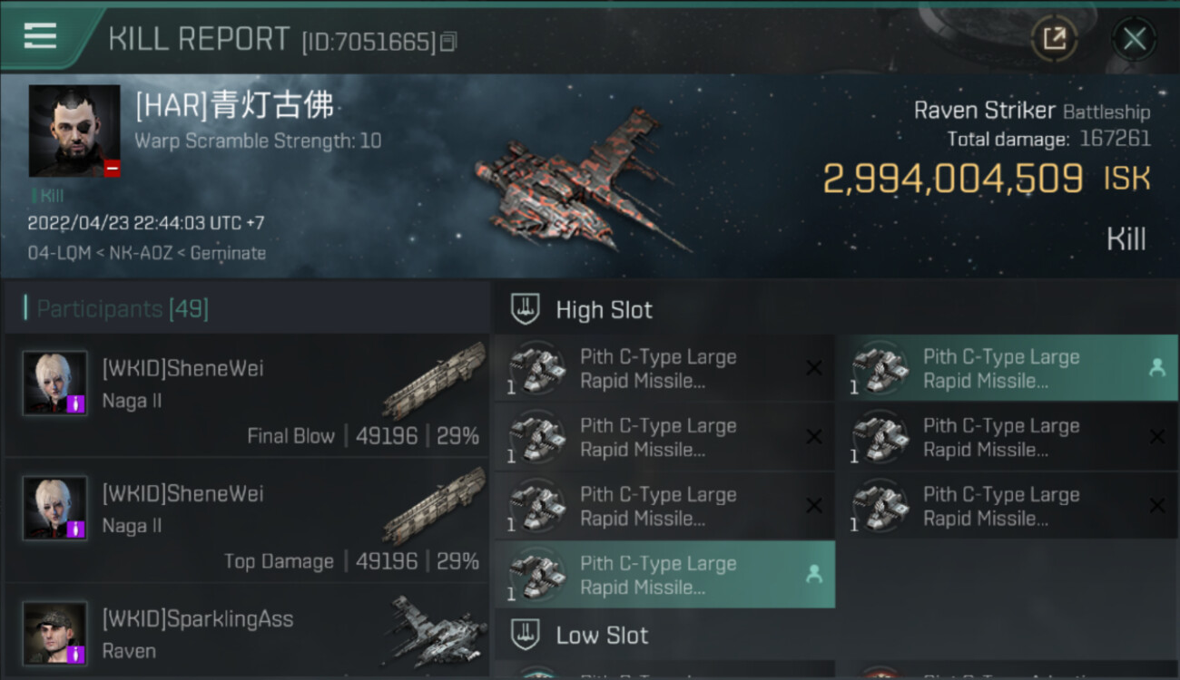Open SheneWei Final Blow participant portrait
1180x680 pixels.
pos(54,384)
